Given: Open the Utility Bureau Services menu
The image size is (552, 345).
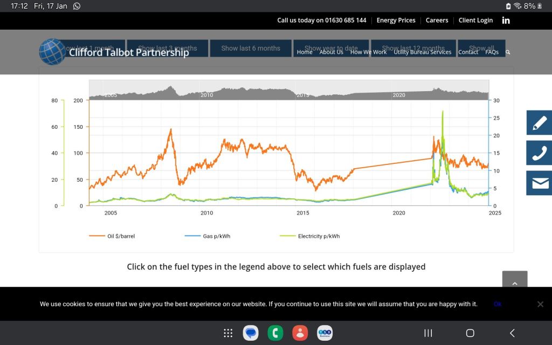Looking at the screenshot, I should tap(423, 52).
